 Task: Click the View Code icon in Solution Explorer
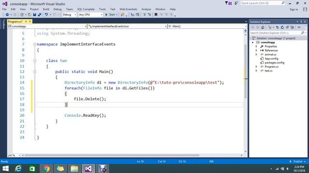point(299,27)
